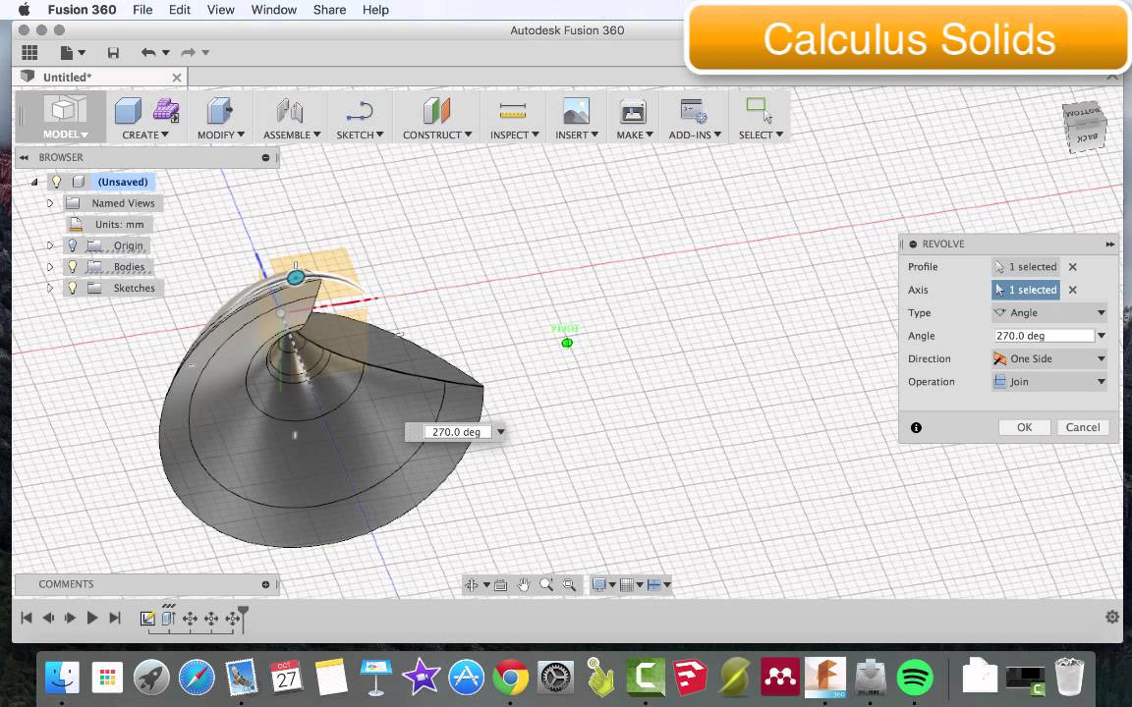Click the Insert image icon
Viewport: 1132px width, 707px height.
click(x=576, y=111)
